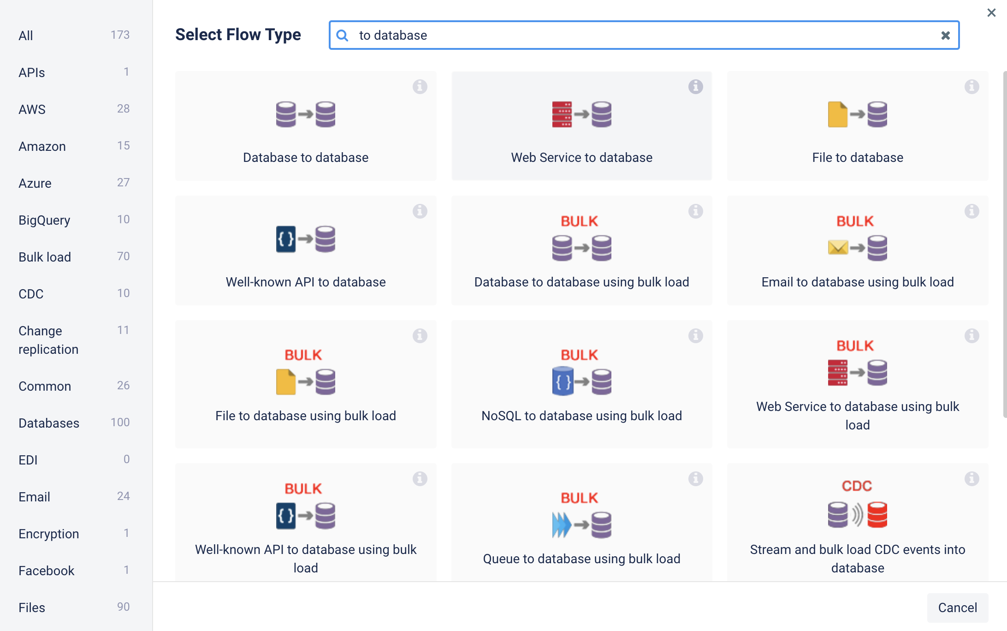The height and width of the screenshot is (631, 1007).
Task: Show info for Database to database card
Action: 420,87
